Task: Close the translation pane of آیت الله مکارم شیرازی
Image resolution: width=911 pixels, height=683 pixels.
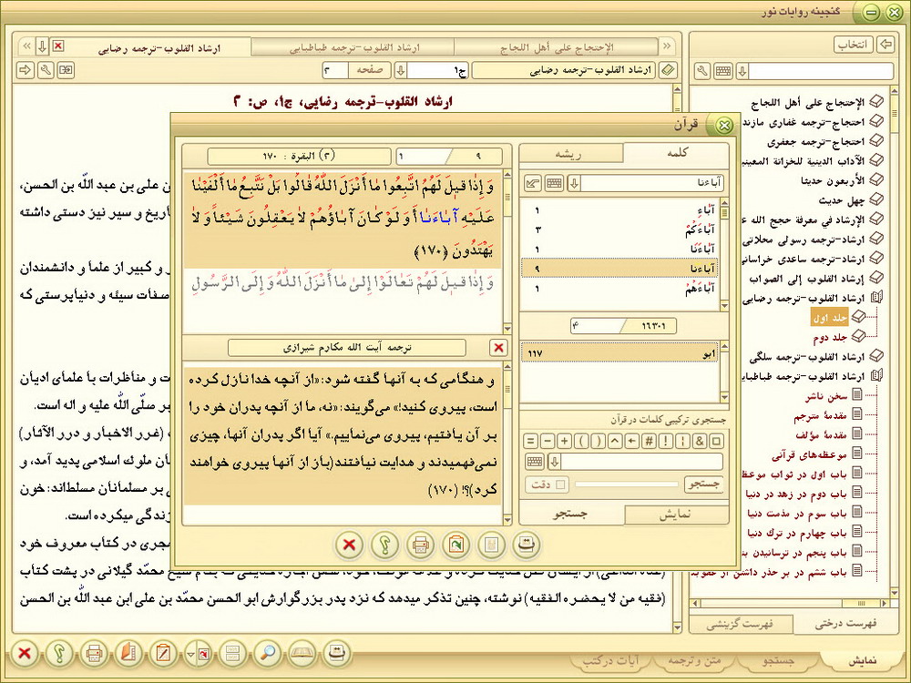Action: click(x=498, y=347)
